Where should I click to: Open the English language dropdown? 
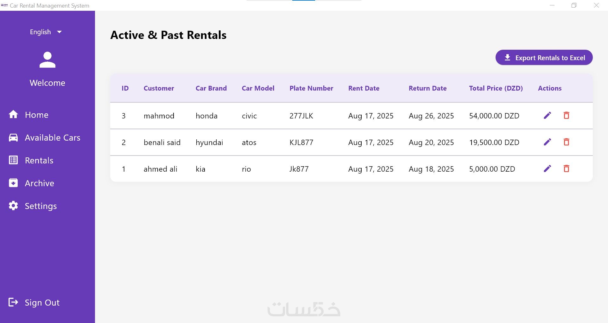pos(46,32)
